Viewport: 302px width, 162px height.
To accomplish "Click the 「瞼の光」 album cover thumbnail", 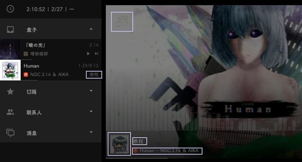I will point(10,49).
